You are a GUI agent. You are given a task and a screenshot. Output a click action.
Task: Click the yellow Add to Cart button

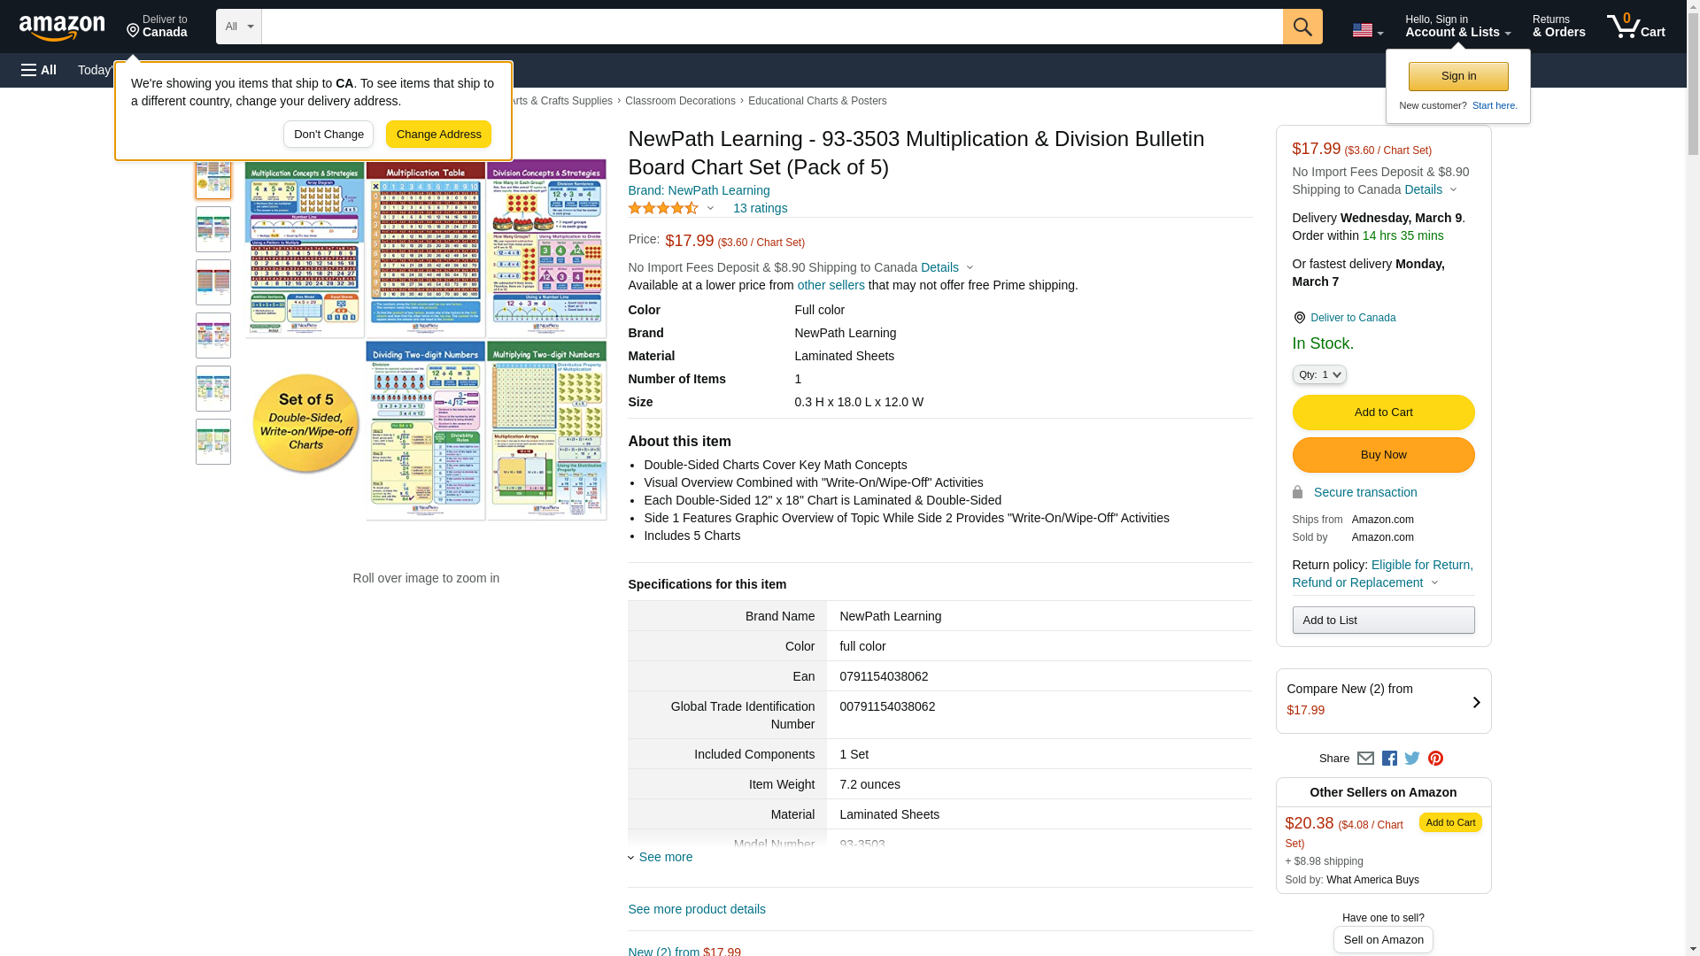click(x=1383, y=412)
